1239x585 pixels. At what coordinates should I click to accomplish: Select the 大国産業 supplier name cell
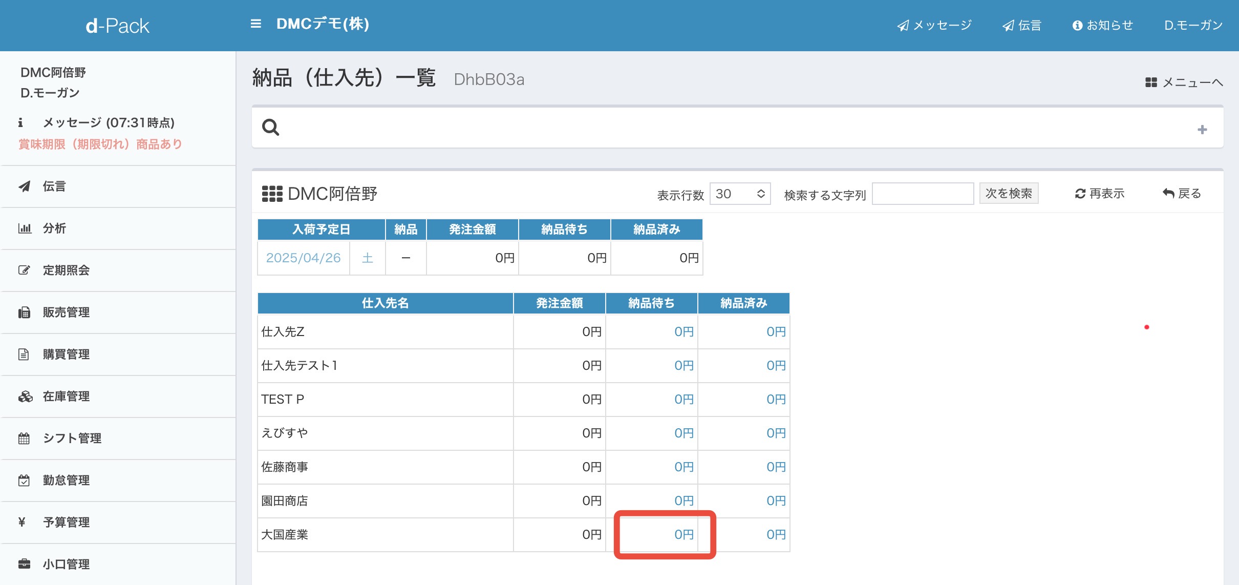click(x=385, y=534)
